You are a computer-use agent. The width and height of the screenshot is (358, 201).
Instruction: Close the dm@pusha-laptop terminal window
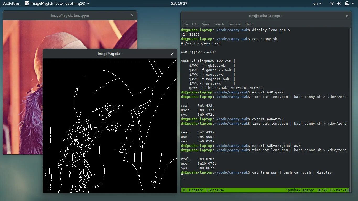pos(347,16)
